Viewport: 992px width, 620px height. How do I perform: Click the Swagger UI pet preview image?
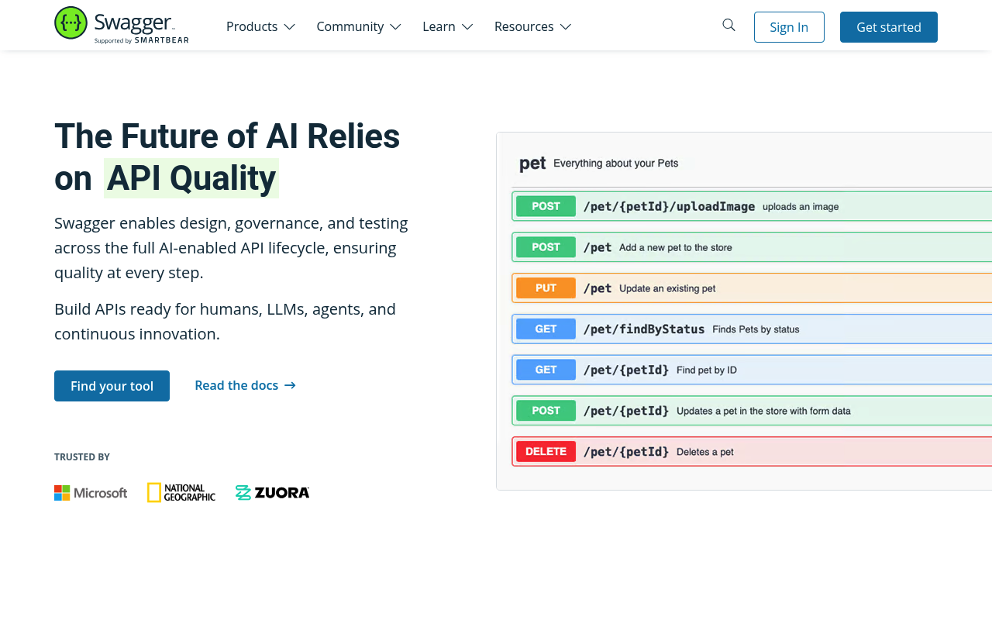click(x=744, y=311)
